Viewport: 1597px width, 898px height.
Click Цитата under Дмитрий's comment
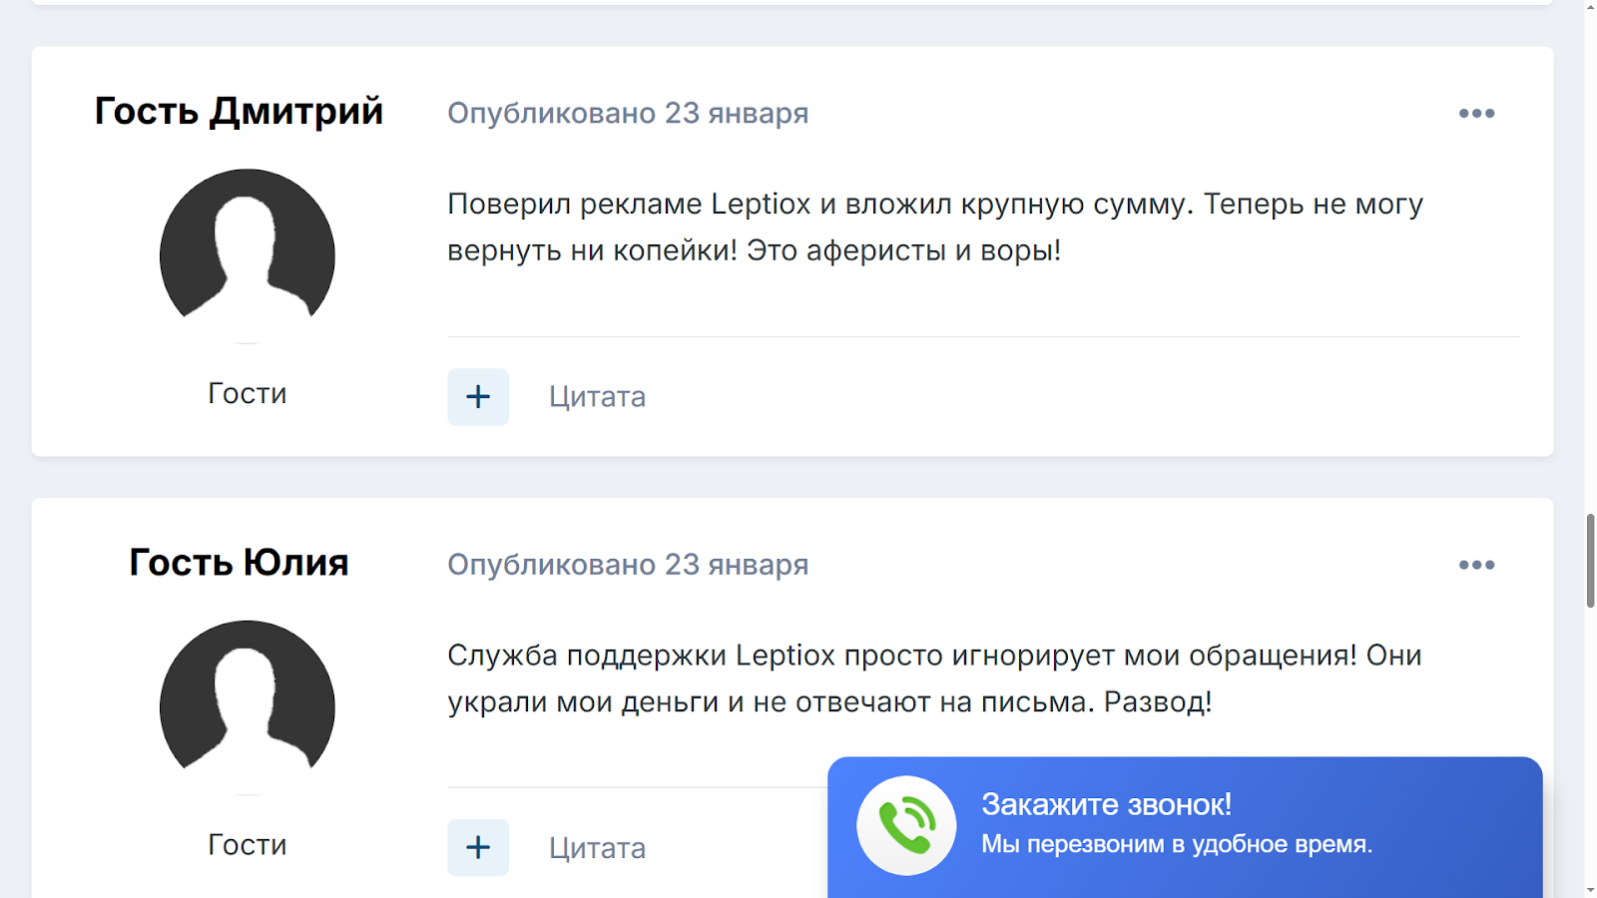point(596,396)
